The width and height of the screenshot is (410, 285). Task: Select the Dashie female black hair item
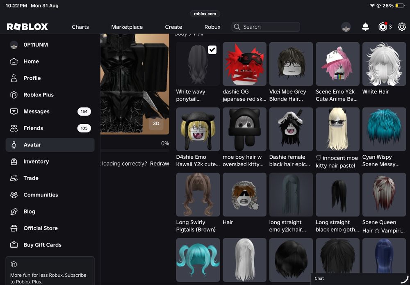click(x=291, y=129)
